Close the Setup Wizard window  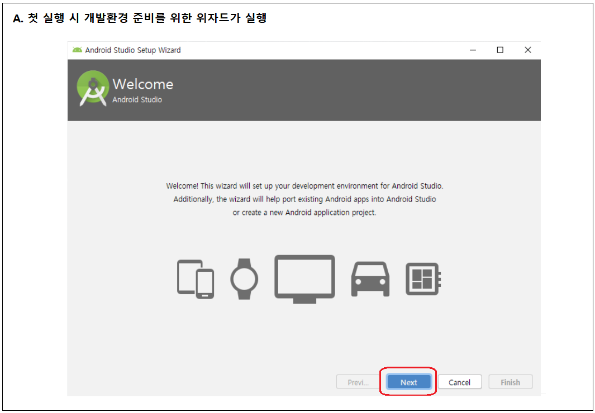click(527, 50)
